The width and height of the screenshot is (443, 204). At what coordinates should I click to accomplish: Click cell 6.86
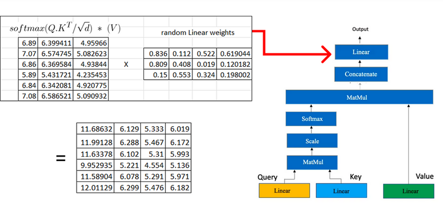click(x=27, y=64)
